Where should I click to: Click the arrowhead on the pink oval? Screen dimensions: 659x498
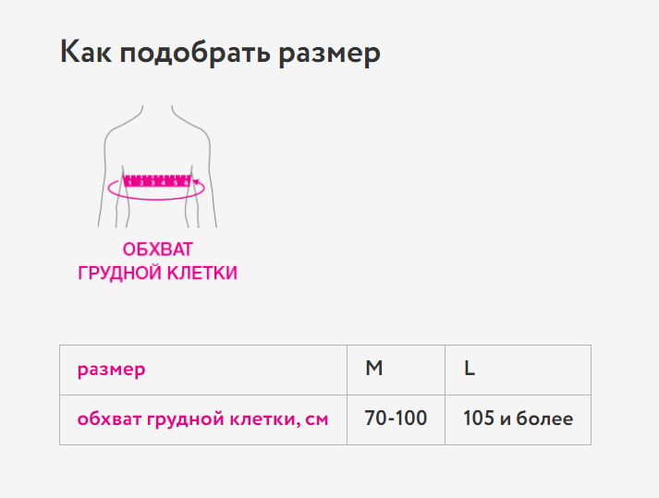(196, 184)
